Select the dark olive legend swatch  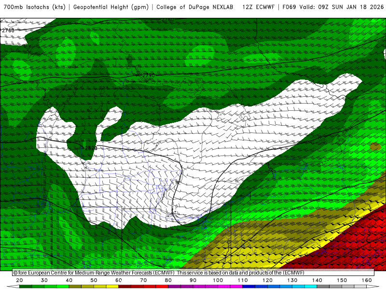click(75, 286)
